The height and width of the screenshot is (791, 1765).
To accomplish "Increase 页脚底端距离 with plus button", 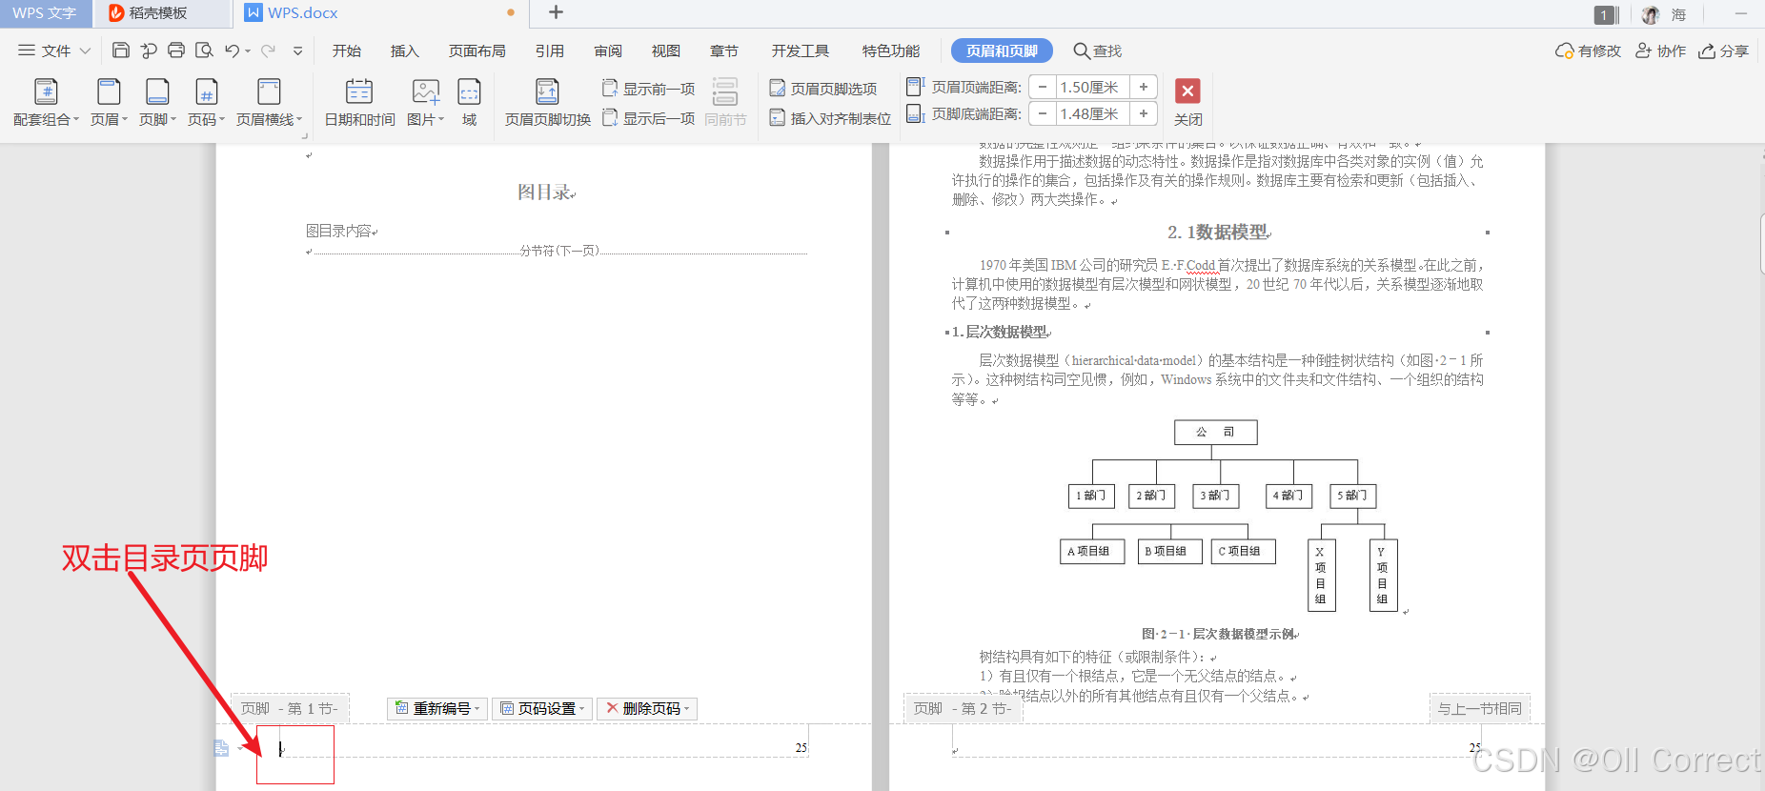I will (1144, 113).
